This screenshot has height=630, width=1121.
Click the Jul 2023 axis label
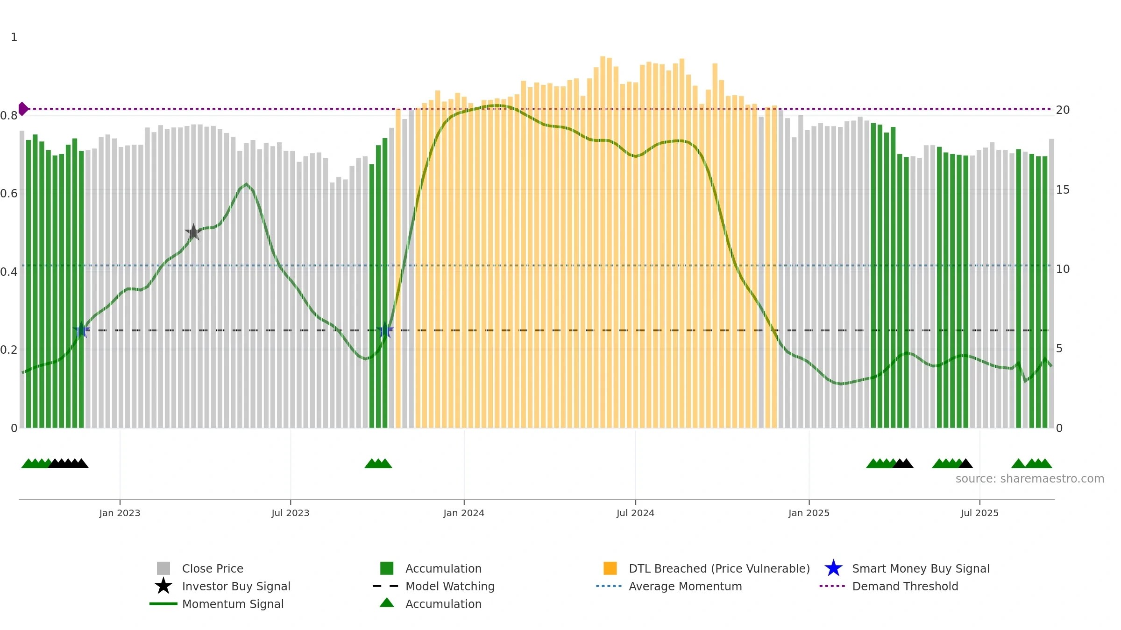point(291,513)
